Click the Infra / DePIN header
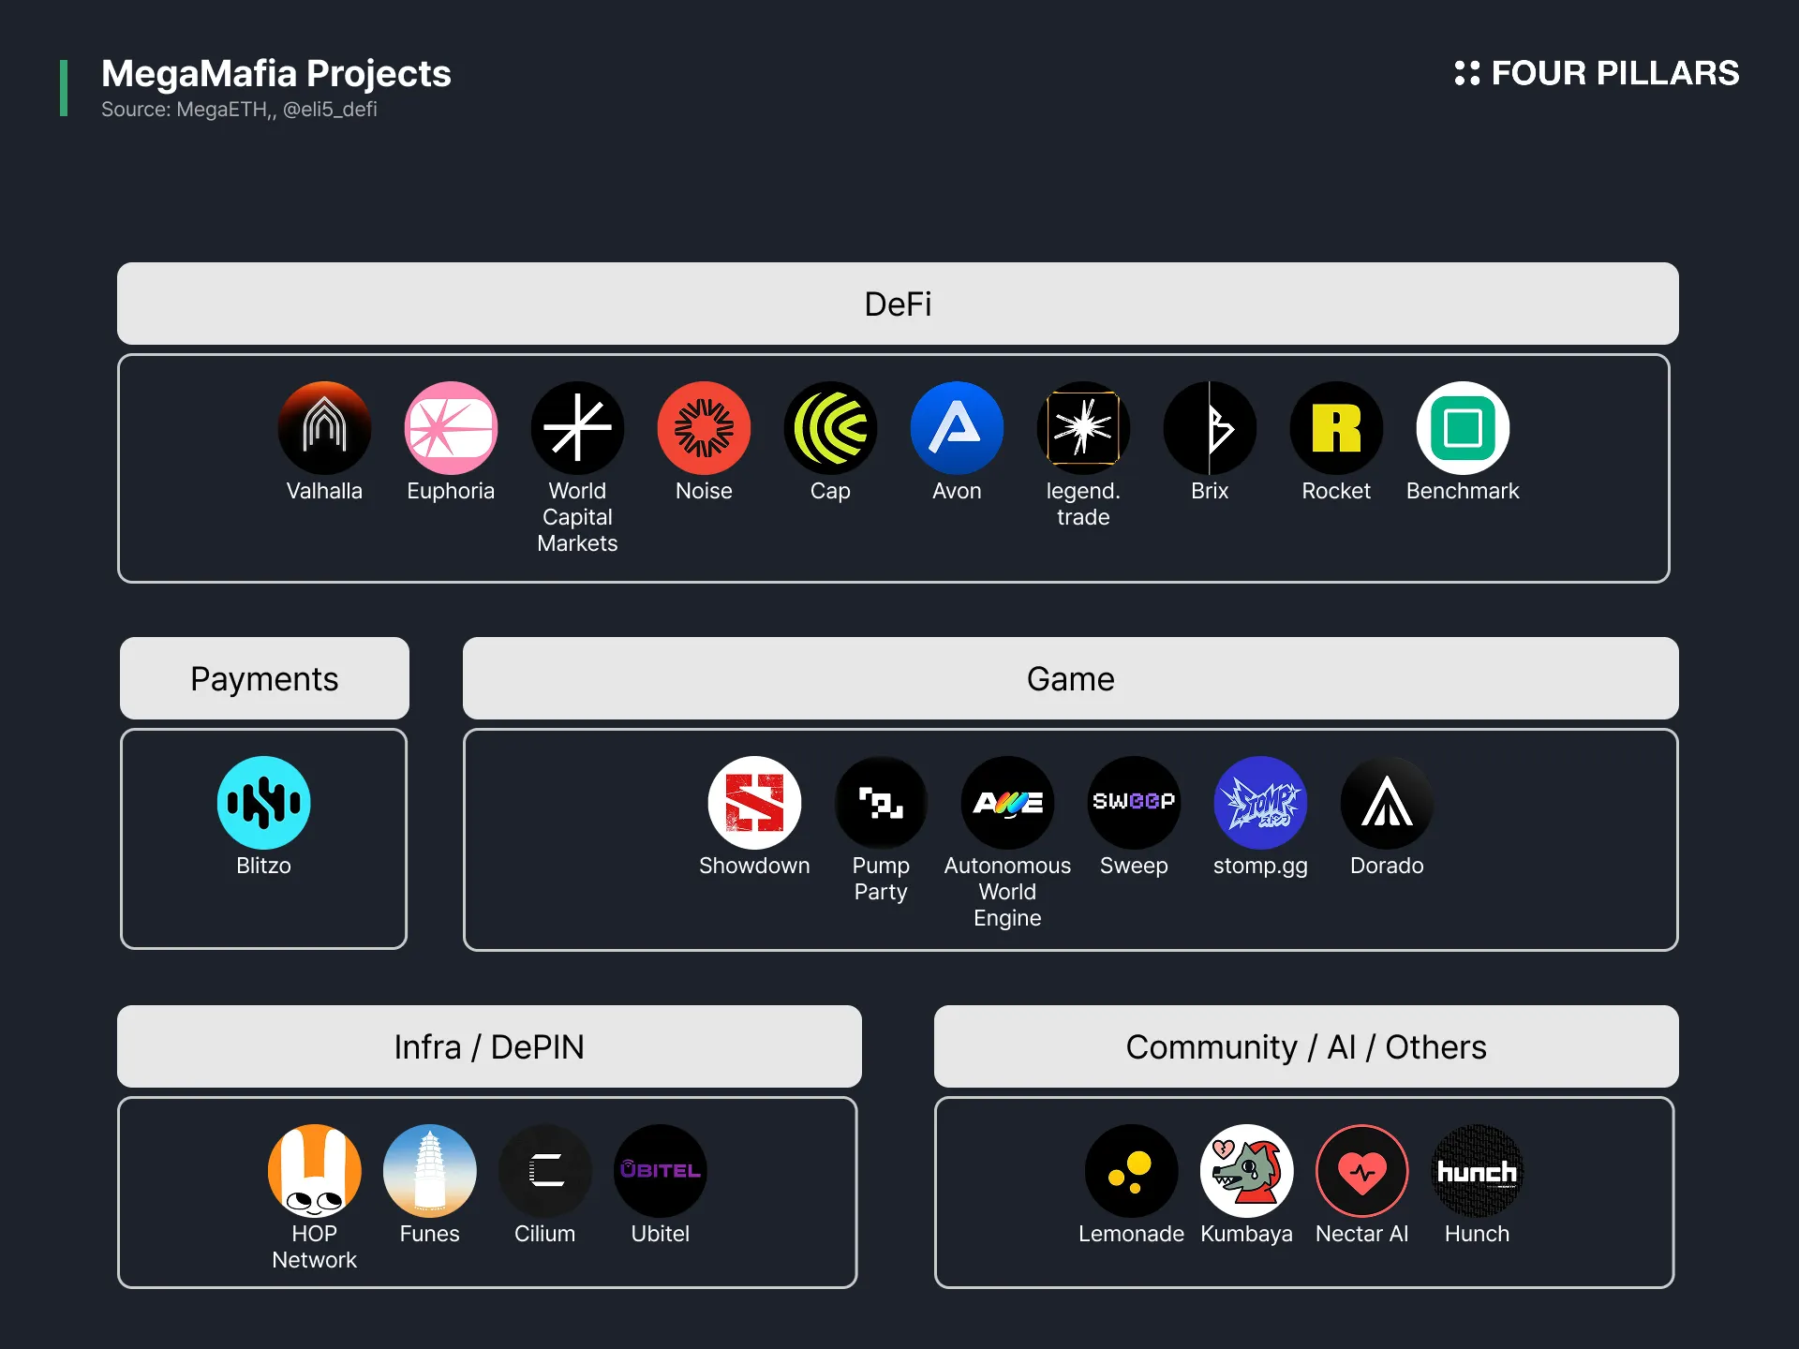Image resolution: width=1799 pixels, height=1349 pixels. [x=488, y=1046]
